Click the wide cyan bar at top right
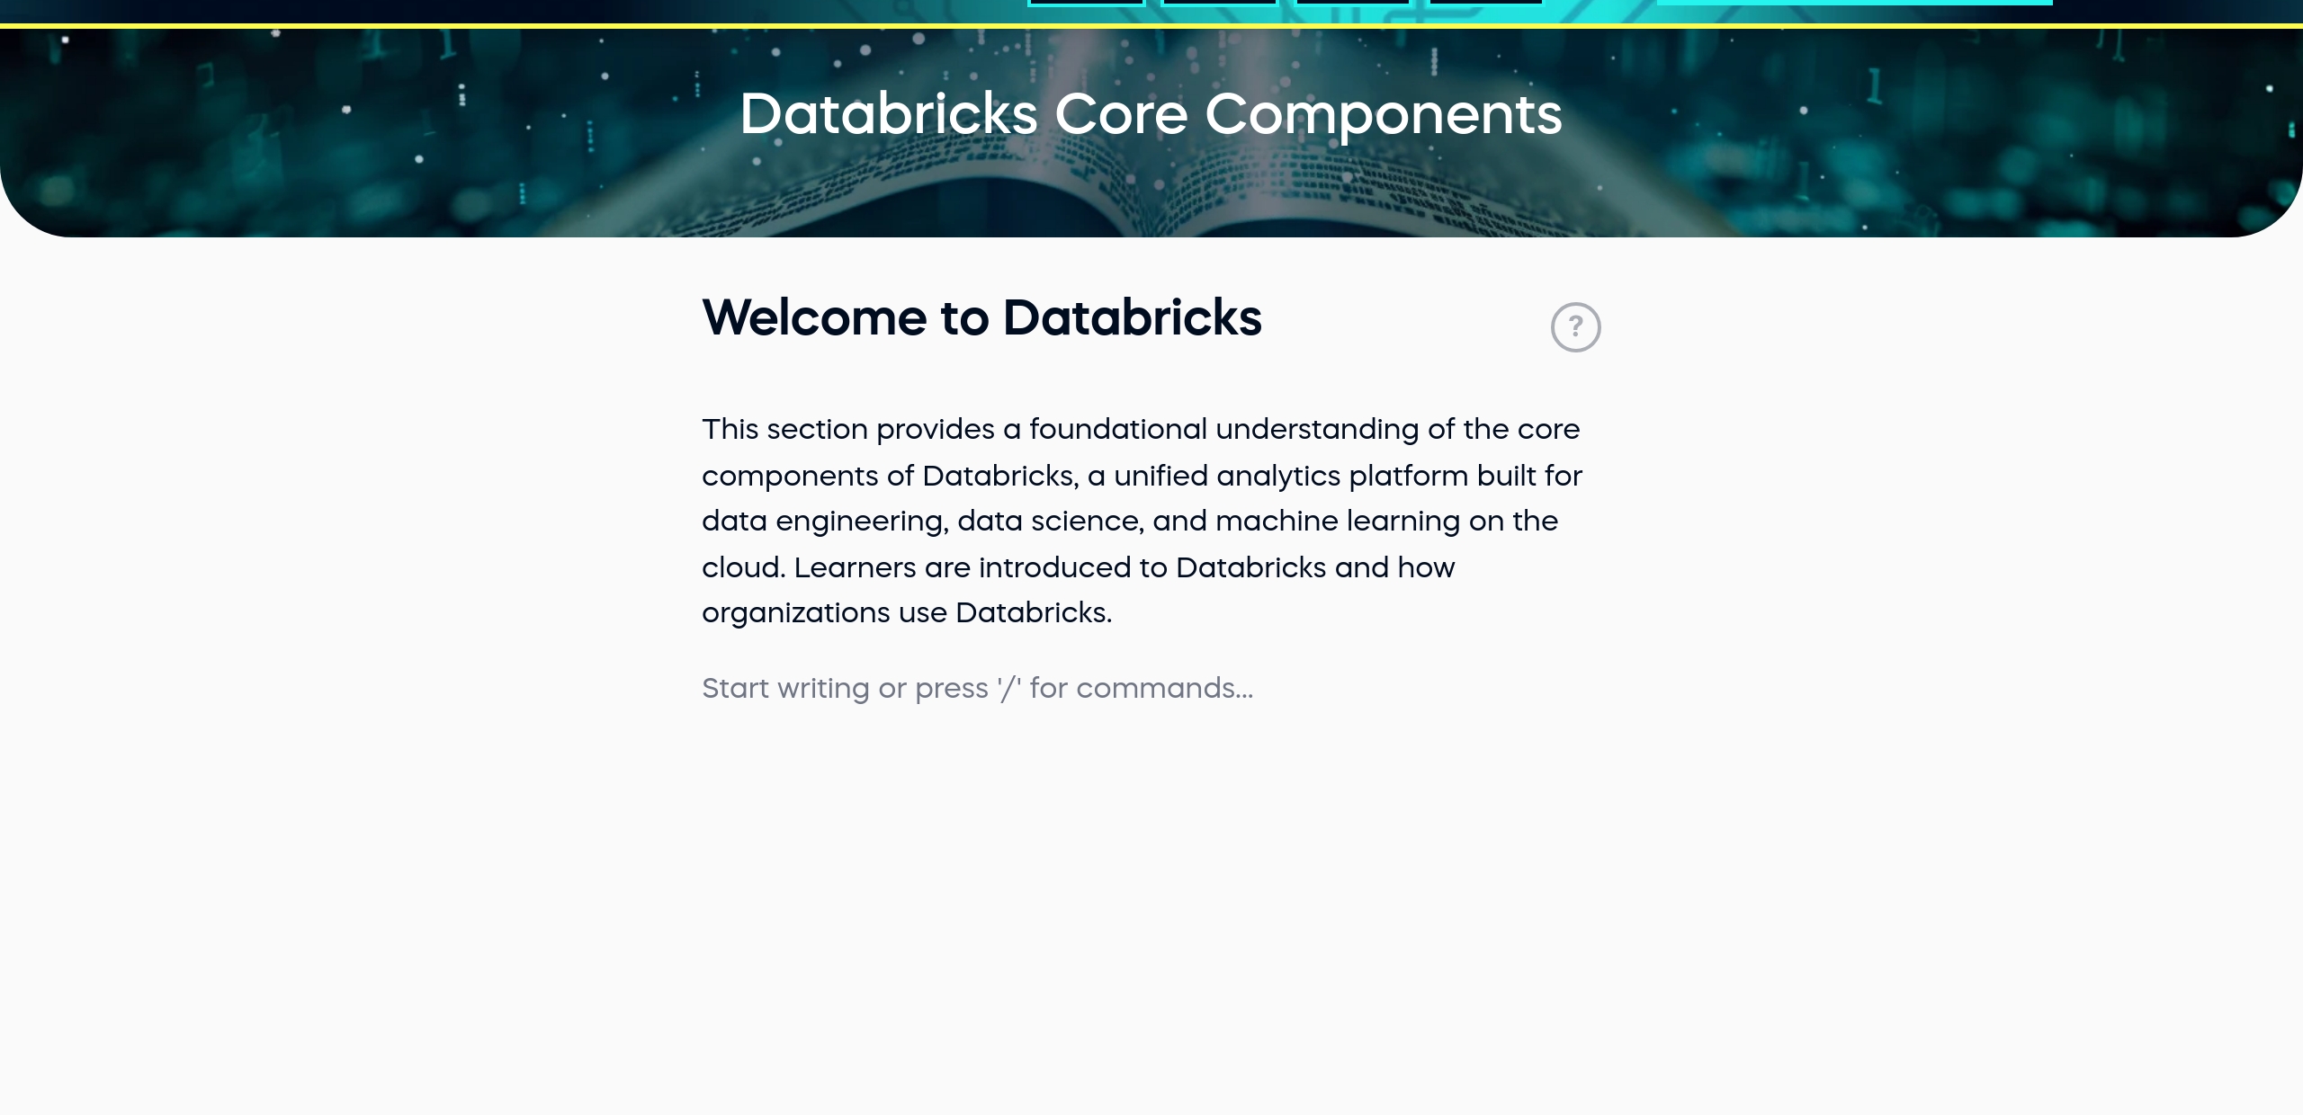The width and height of the screenshot is (2303, 1115). tap(1853, 3)
